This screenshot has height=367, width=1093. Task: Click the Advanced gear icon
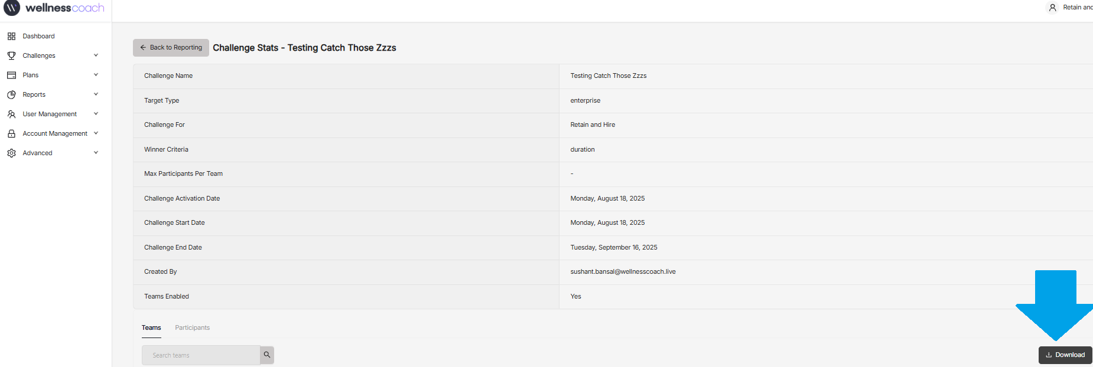[11, 153]
